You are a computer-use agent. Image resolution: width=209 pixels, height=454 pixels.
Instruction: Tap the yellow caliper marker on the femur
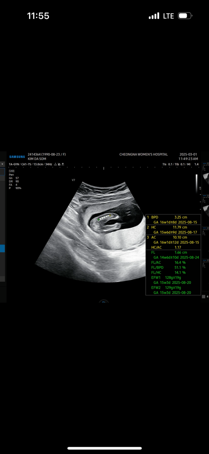click(x=110, y=215)
